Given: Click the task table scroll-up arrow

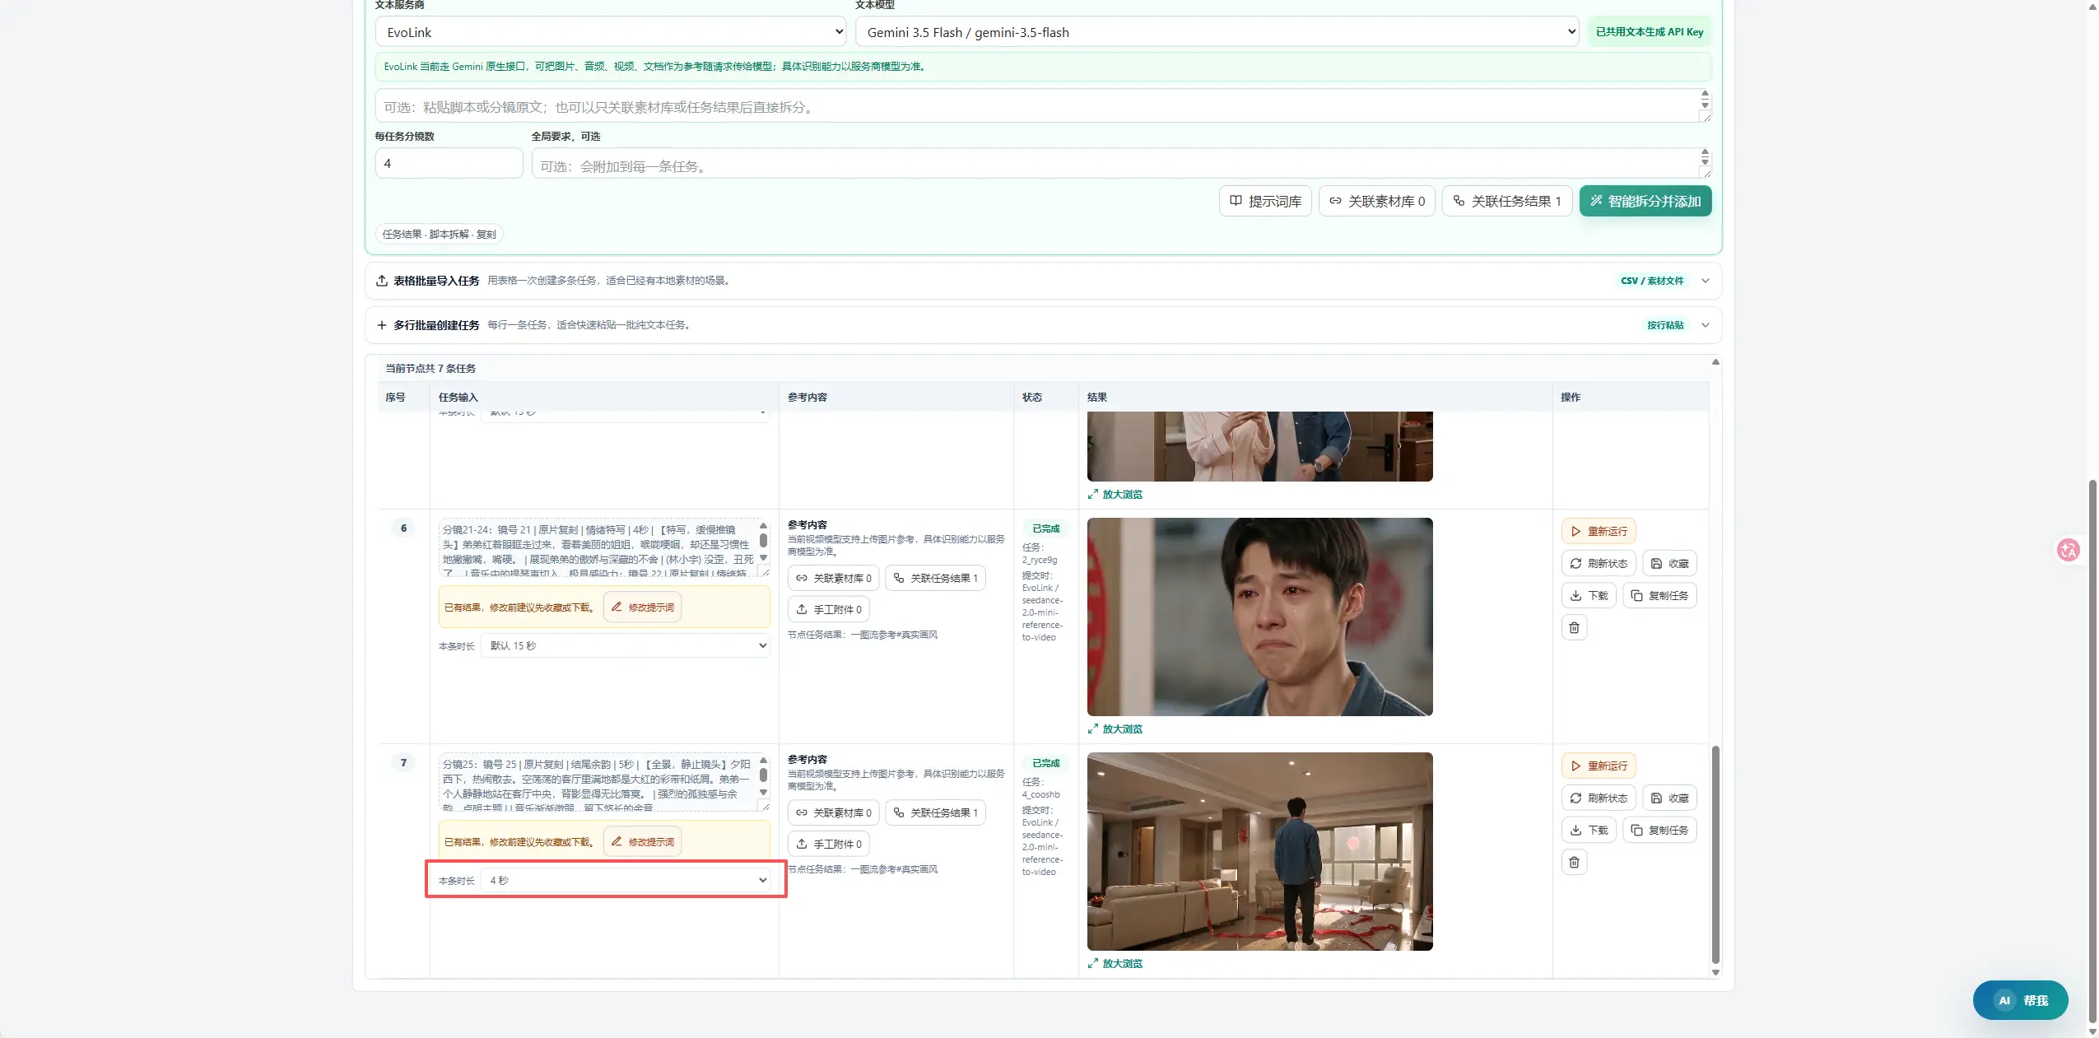Looking at the screenshot, I should point(1715,362).
